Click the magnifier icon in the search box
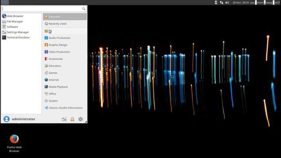This screenshot has height=158, width=281. coord(84,9)
